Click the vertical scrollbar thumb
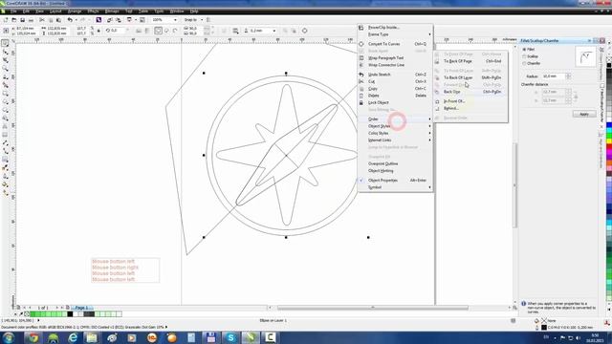The width and height of the screenshot is (612, 344). click(x=514, y=185)
